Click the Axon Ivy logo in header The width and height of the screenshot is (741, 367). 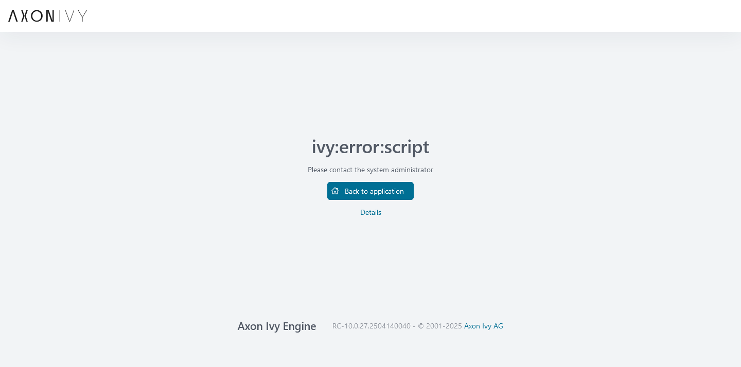[47, 16]
